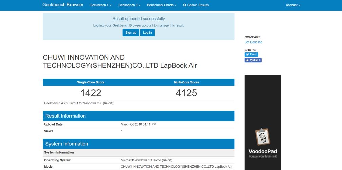Click the Geekbench 4.2.2 Tryout version text
Screen dimensions: 342x170
79,103
